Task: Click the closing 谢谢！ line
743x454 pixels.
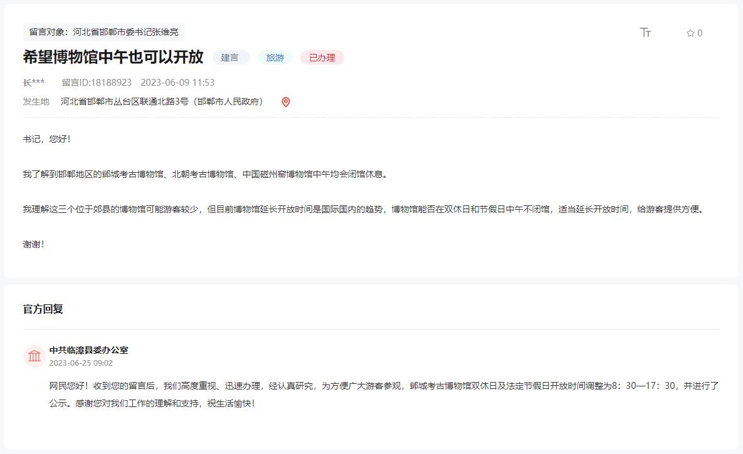Action: click(x=34, y=244)
